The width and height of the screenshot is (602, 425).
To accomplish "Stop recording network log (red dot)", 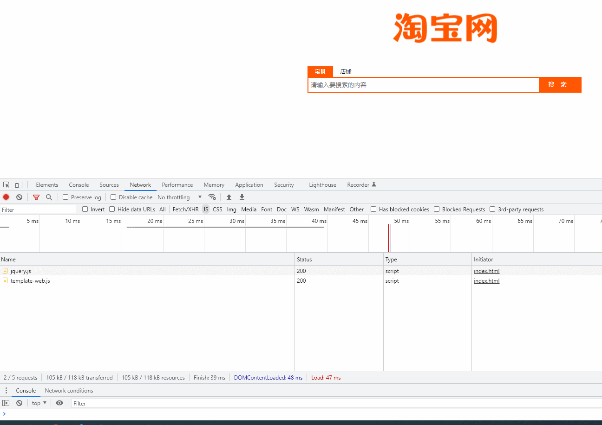I will coord(6,197).
